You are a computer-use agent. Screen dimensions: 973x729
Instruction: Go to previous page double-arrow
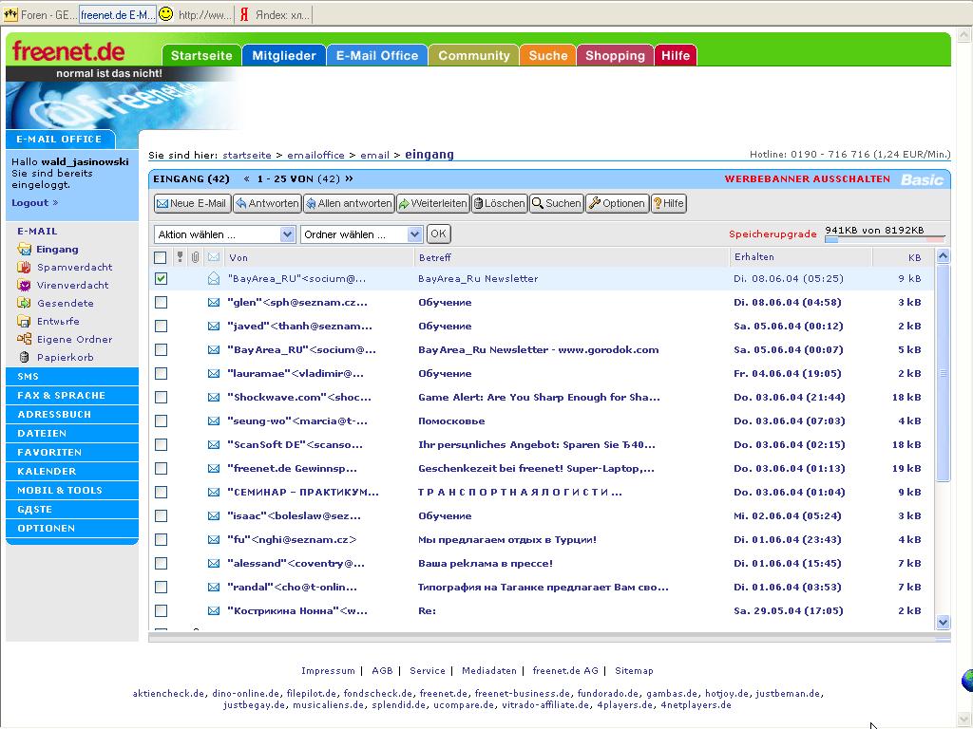246,179
